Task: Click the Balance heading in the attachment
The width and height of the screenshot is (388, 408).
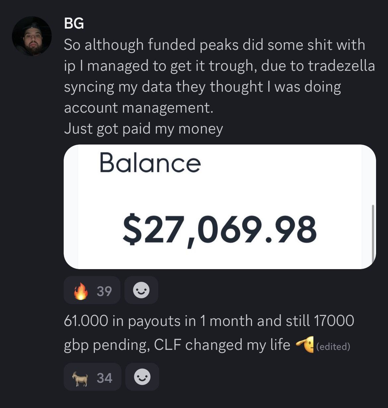Action: (150, 163)
